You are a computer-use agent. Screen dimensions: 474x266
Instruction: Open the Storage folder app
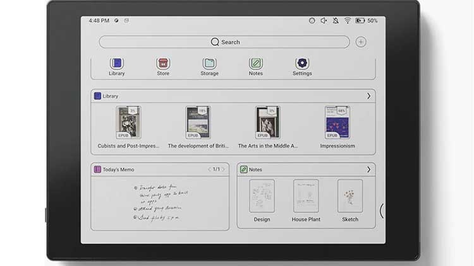click(209, 64)
